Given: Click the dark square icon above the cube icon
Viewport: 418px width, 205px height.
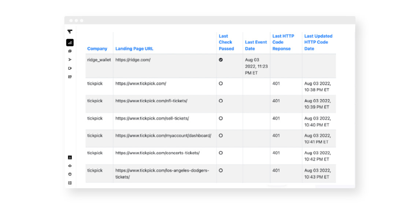Looking at the screenshot, I should pyautogui.click(x=70, y=158).
